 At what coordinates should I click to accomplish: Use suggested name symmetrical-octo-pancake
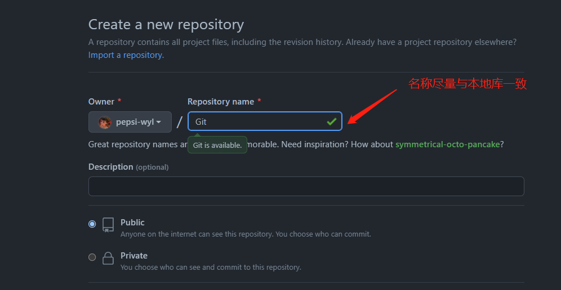447,144
